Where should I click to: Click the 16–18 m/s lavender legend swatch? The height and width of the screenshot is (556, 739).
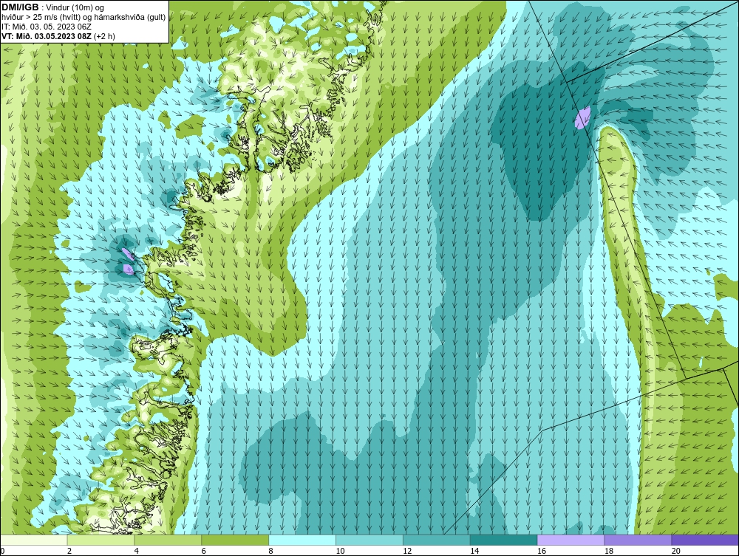[x=571, y=540]
